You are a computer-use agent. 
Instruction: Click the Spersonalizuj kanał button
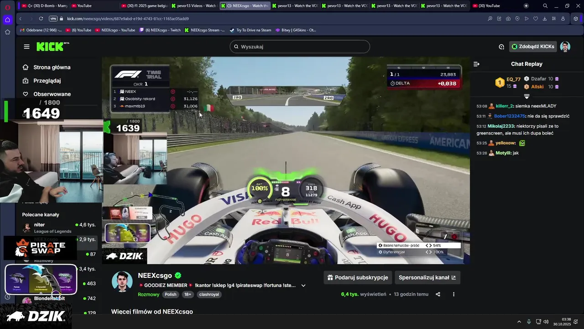coord(427,277)
